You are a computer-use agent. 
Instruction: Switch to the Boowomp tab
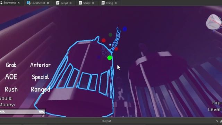tap(10, 3)
